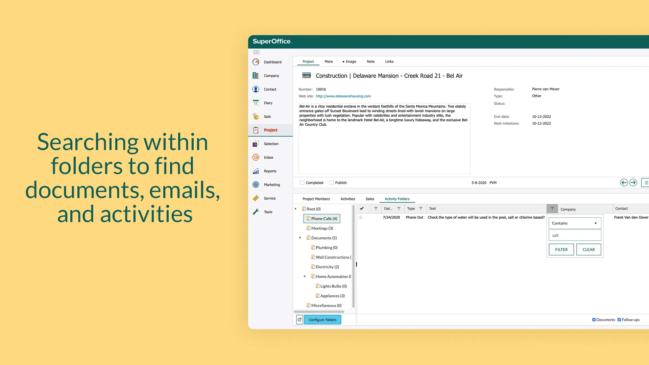Collapse the Documents folder tree node
649x365 pixels.
300,238
